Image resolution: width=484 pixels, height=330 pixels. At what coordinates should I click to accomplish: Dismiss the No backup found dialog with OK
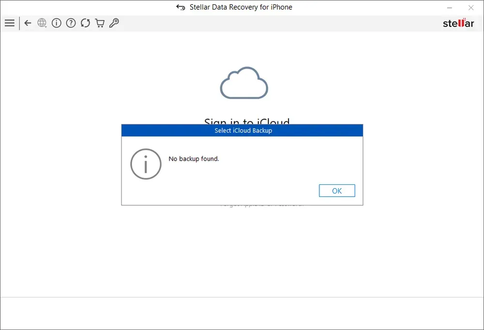(x=337, y=190)
